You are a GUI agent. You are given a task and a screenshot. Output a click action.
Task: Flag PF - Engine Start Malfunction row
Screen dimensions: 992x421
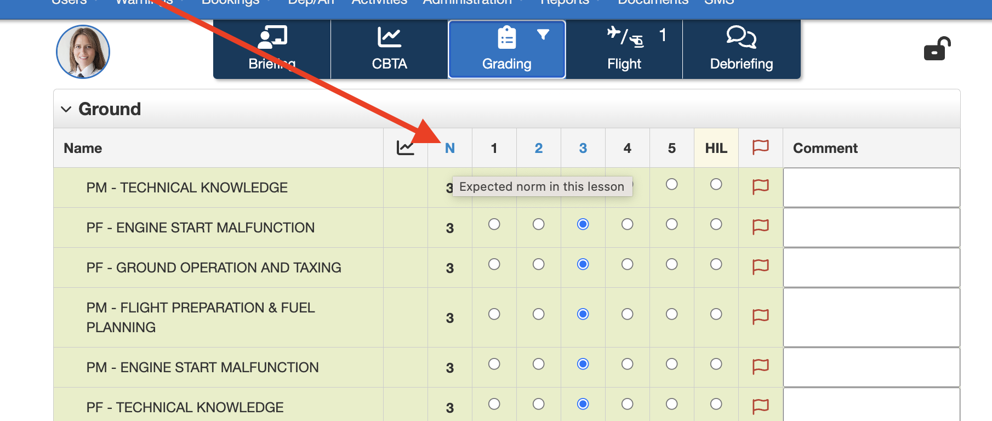(x=760, y=226)
